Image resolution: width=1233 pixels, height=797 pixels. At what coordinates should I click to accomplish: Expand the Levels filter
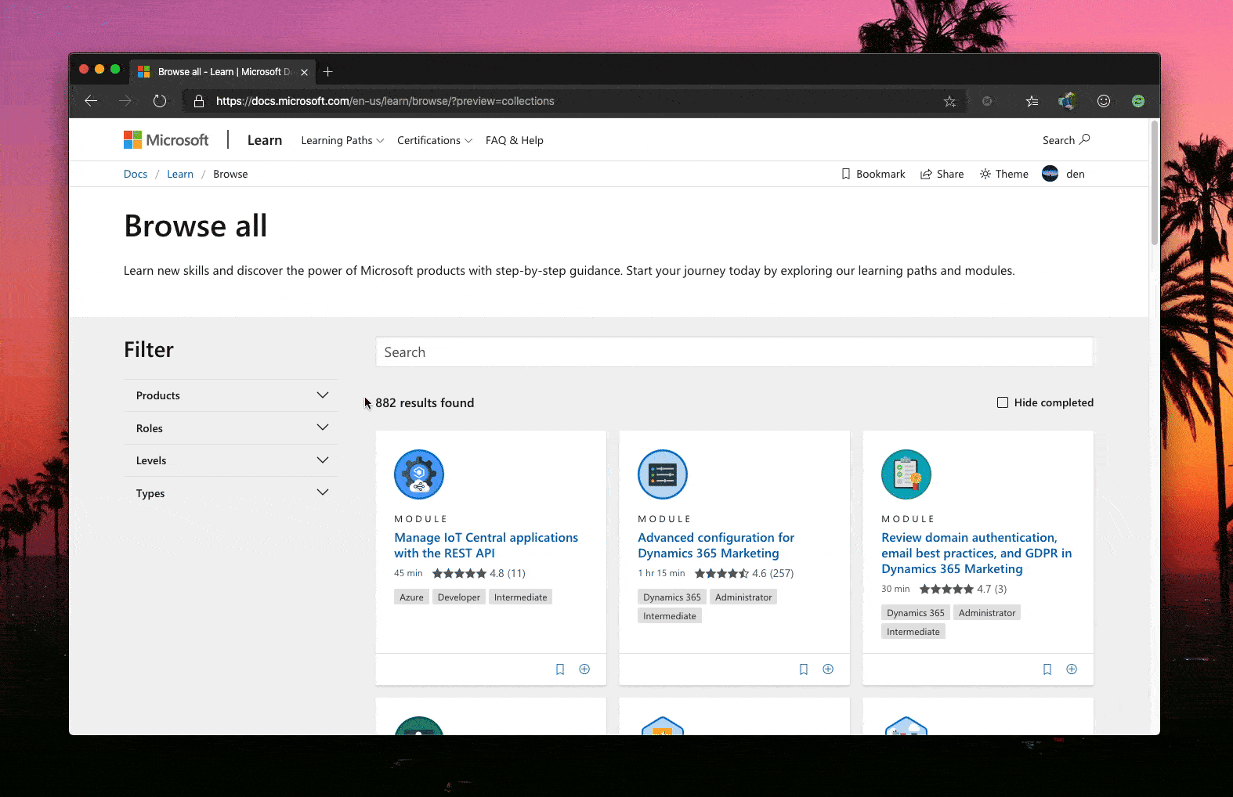pyautogui.click(x=231, y=460)
